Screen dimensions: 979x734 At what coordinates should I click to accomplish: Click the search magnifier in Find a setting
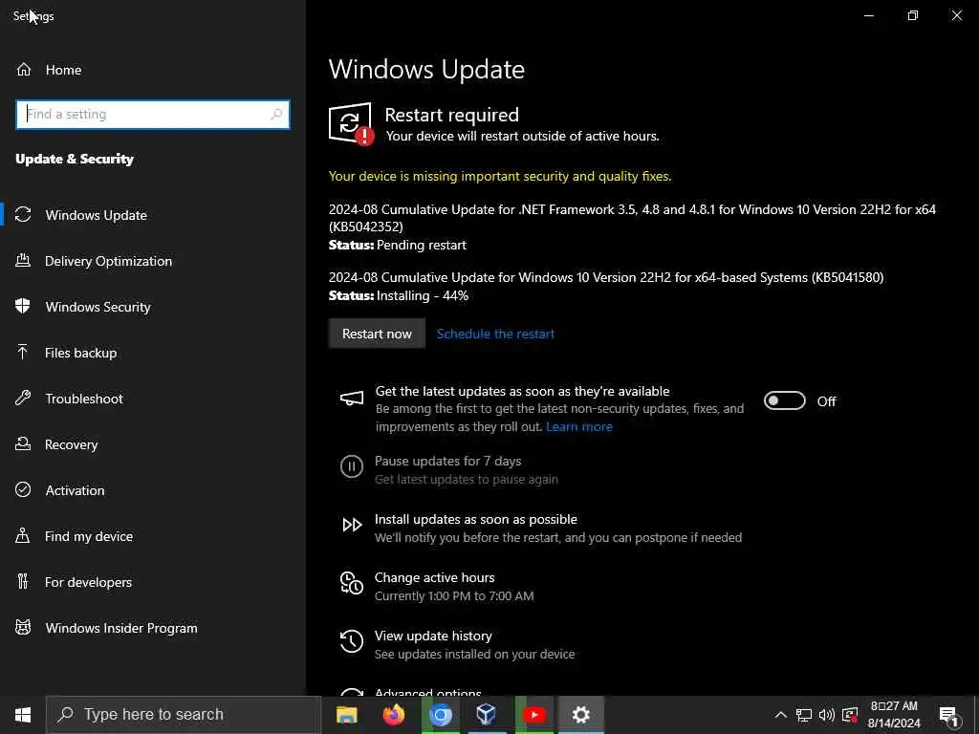(276, 115)
